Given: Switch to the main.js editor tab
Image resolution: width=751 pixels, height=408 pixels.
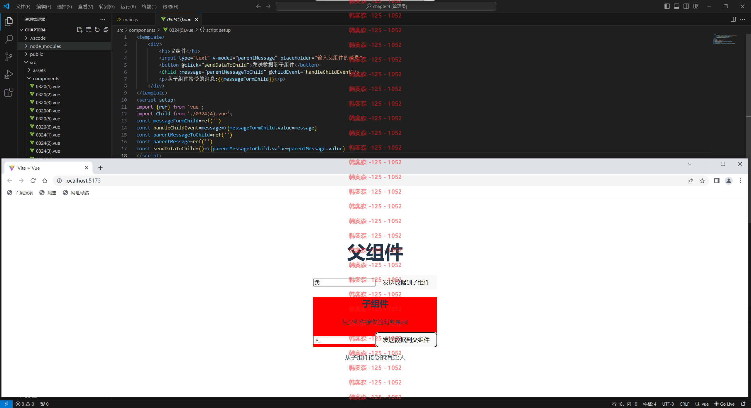Looking at the screenshot, I should [x=131, y=19].
